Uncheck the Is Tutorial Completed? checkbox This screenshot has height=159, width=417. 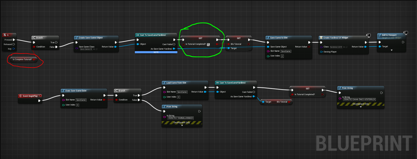click(208, 45)
